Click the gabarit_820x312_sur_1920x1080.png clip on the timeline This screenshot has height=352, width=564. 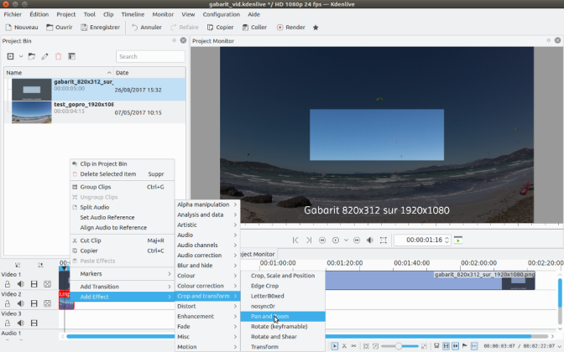pos(431,281)
